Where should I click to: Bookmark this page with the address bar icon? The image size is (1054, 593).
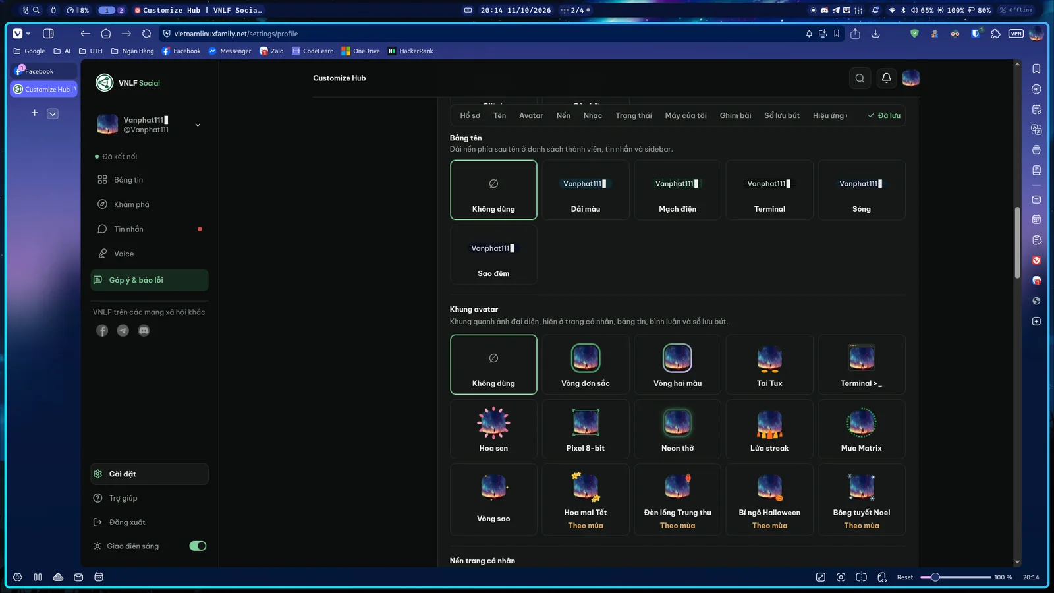(837, 34)
